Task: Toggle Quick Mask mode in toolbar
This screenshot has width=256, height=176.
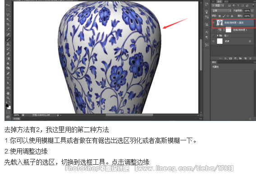Action: 8,112
